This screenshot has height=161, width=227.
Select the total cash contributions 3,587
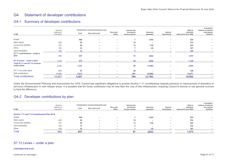click(79, 77)
